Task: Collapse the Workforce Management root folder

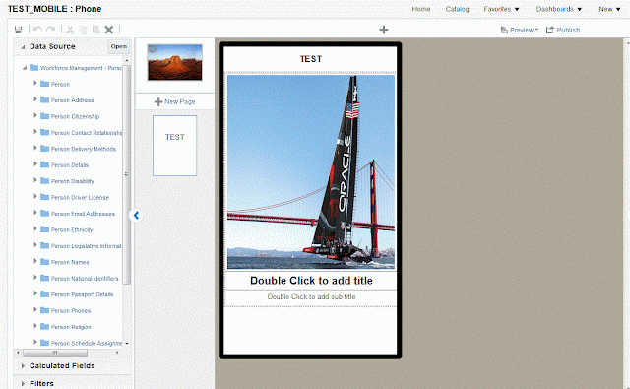Action: coord(25,68)
